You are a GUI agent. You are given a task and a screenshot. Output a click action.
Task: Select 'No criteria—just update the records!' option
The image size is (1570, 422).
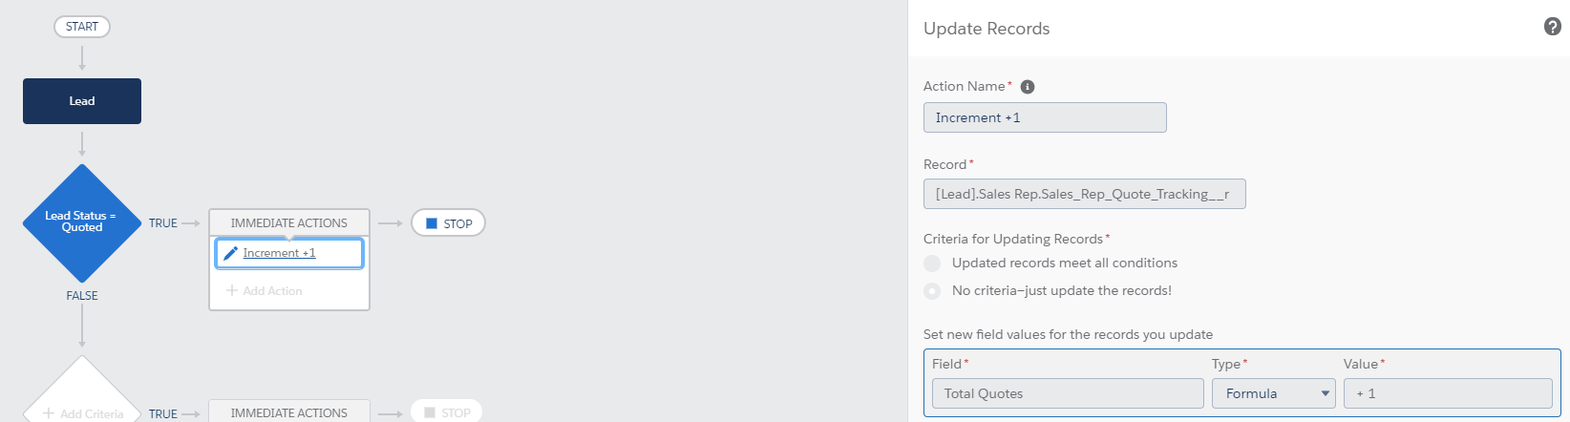pos(932,291)
